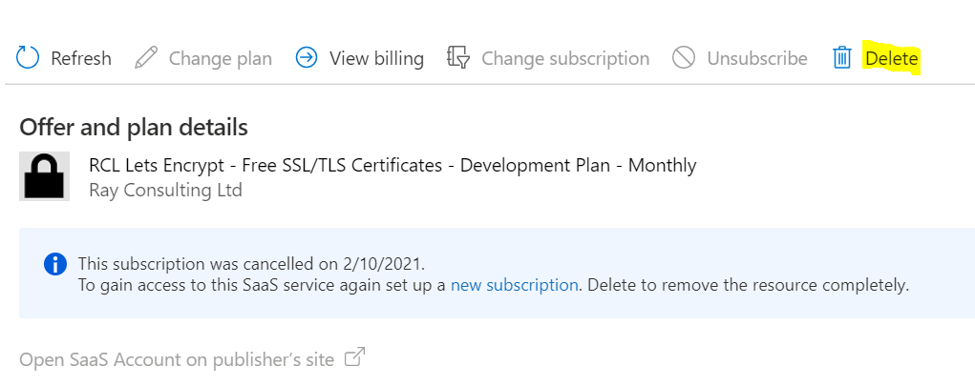The width and height of the screenshot is (975, 386).
Task: Click the Ray Consulting Ltd publisher name
Action: 165,190
